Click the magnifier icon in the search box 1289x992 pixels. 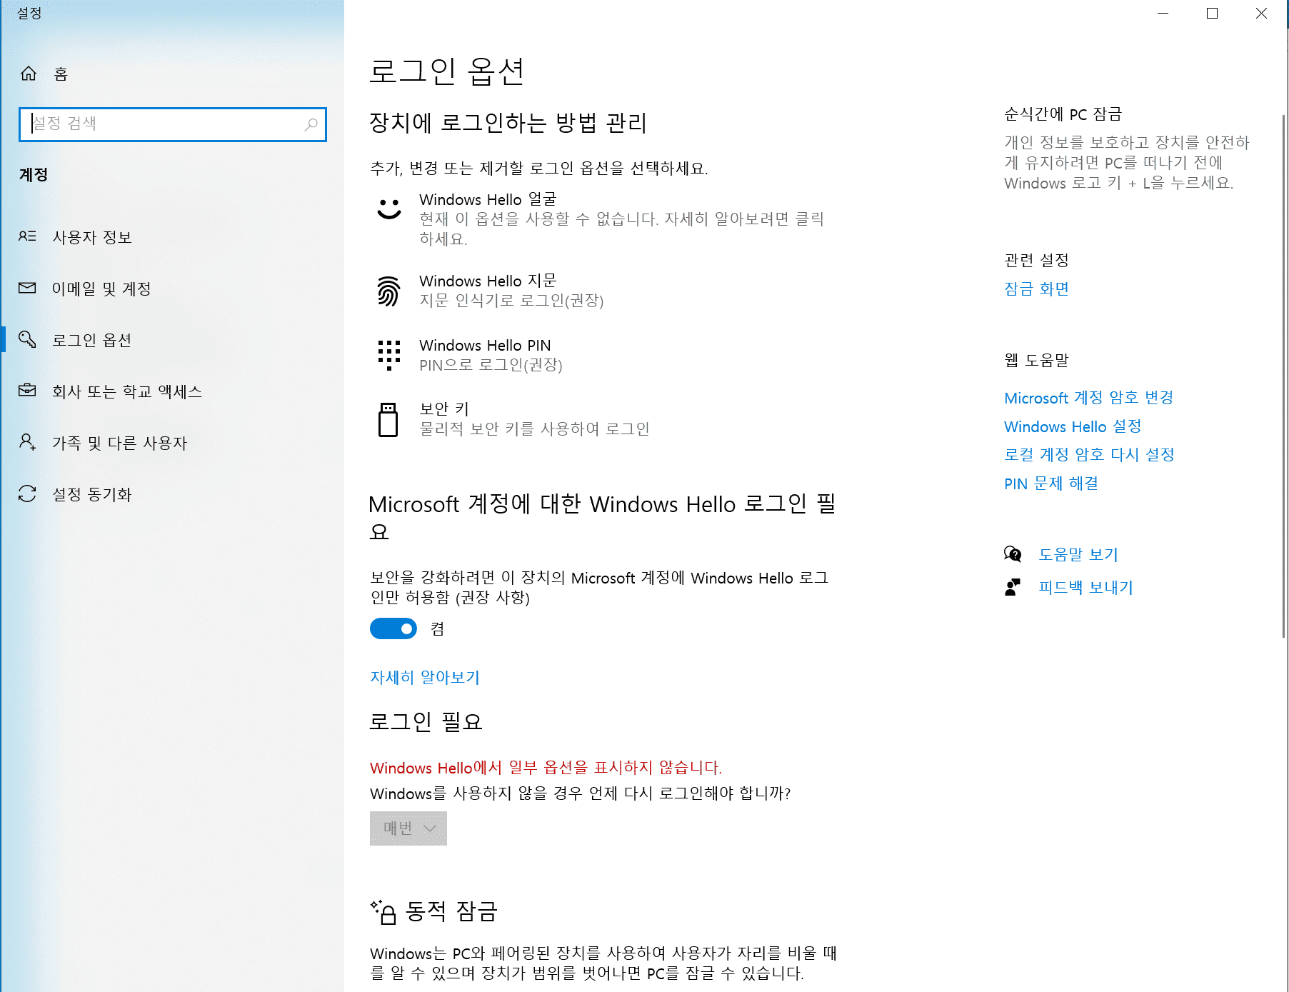click(x=311, y=124)
